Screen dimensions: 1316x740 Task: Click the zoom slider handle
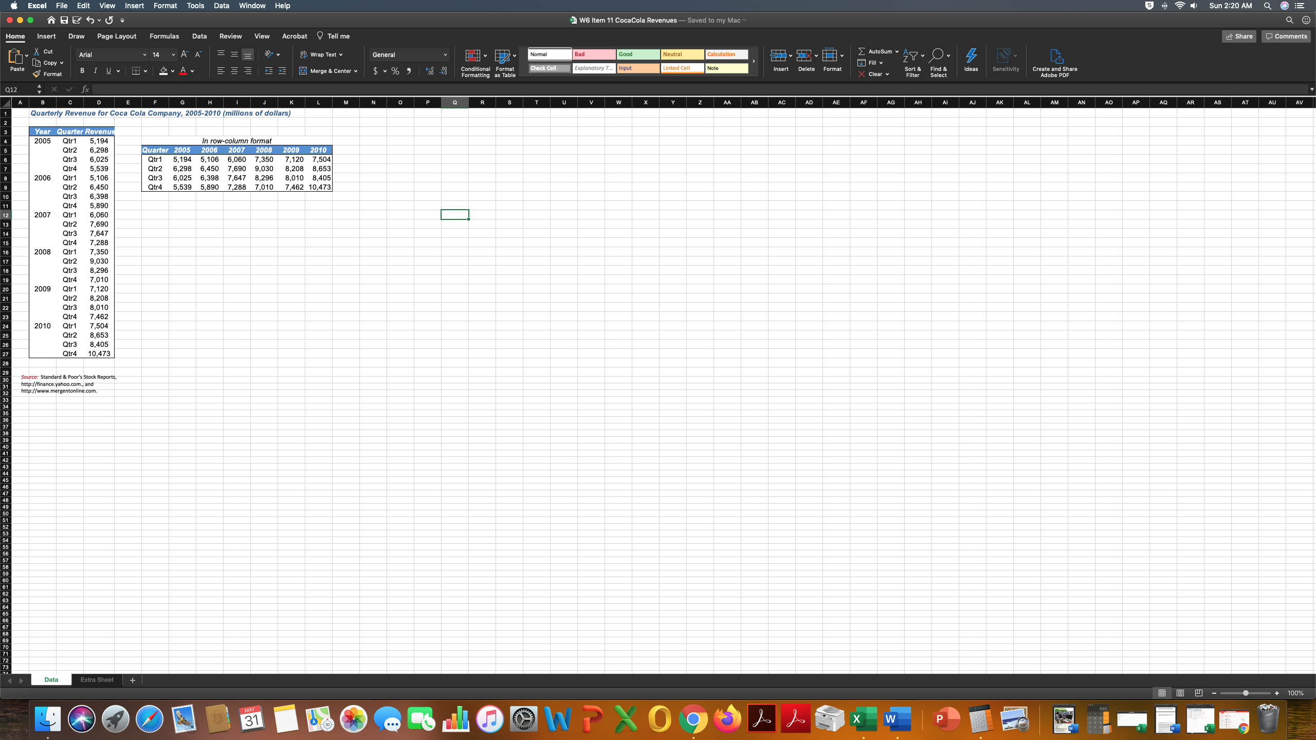1246,693
